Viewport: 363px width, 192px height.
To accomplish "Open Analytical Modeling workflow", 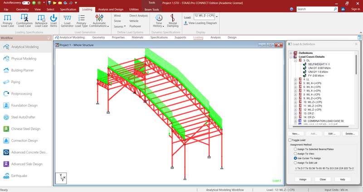I will (x=26, y=47).
